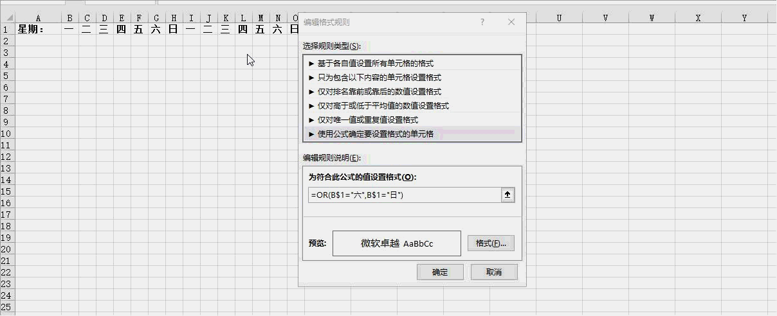Screen dimensions: 777x316
Task: Select cell B1 containing 一
Action: pyautogui.click(x=69, y=29)
